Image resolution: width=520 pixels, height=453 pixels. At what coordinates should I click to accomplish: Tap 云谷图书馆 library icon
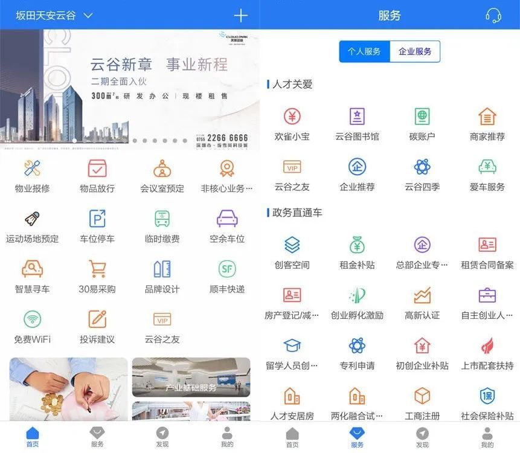click(x=357, y=116)
